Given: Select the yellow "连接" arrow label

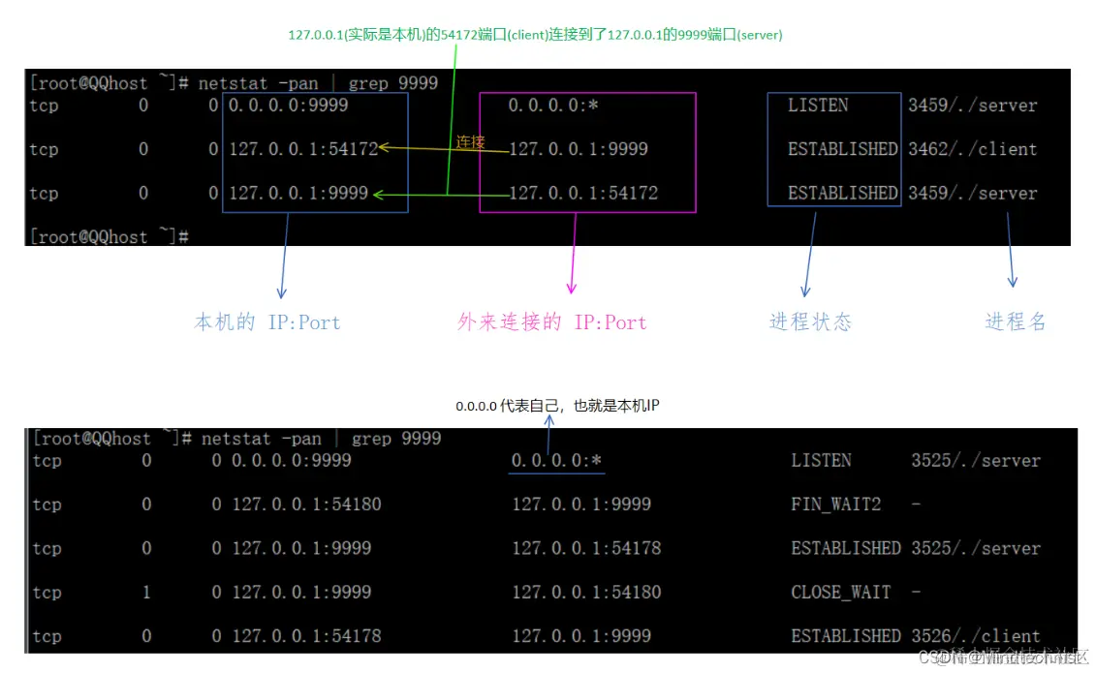Looking at the screenshot, I should pyautogui.click(x=469, y=142).
